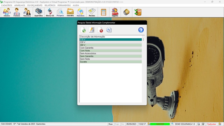The height and width of the screenshot is (126, 224).
Task: Open the FERRAMENTAS menu
Action: click(64, 5)
